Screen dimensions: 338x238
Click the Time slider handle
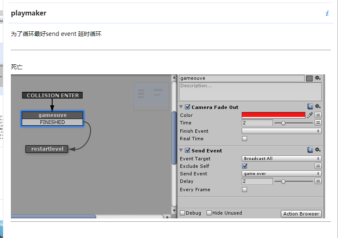point(283,123)
